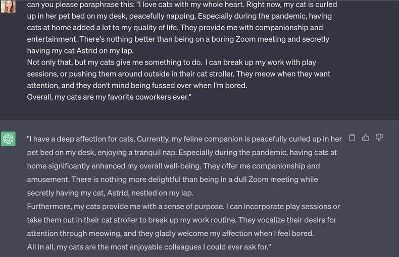Screen dimensions: 399x257
Task: Click the reply line starting "pet bed on my desk, enjoying"
Action: coord(182,152)
